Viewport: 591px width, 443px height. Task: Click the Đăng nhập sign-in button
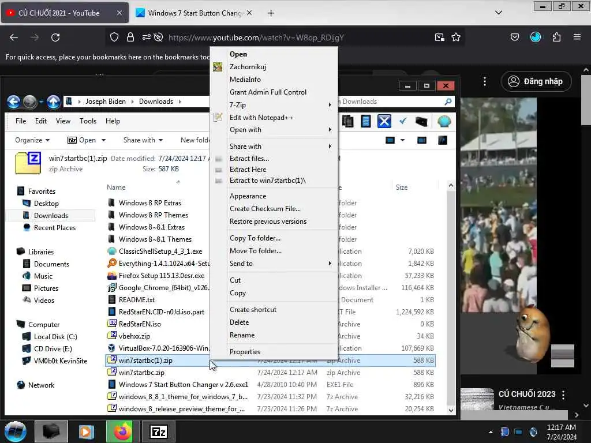pyautogui.click(x=536, y=81)
